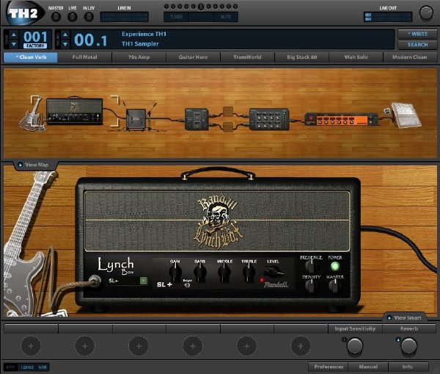440x374 pixels.
Task: Add control to third empty smart slot
Action: 139,346
